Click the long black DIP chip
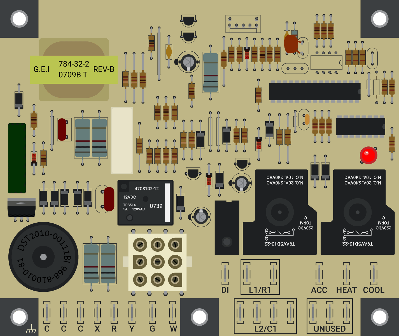Image resolution: width=399 pixels, height=336 pixels. pos(315,91)
